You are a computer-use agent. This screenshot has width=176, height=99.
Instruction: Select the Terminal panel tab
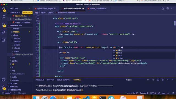pyautogui.click(x=77, y=80)
